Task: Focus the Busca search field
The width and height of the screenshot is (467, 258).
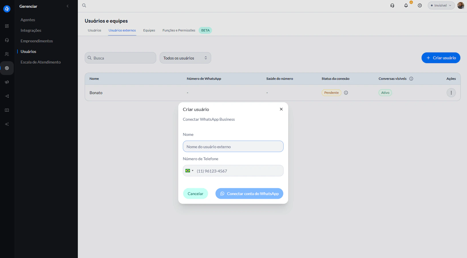Action: point(120,58)
